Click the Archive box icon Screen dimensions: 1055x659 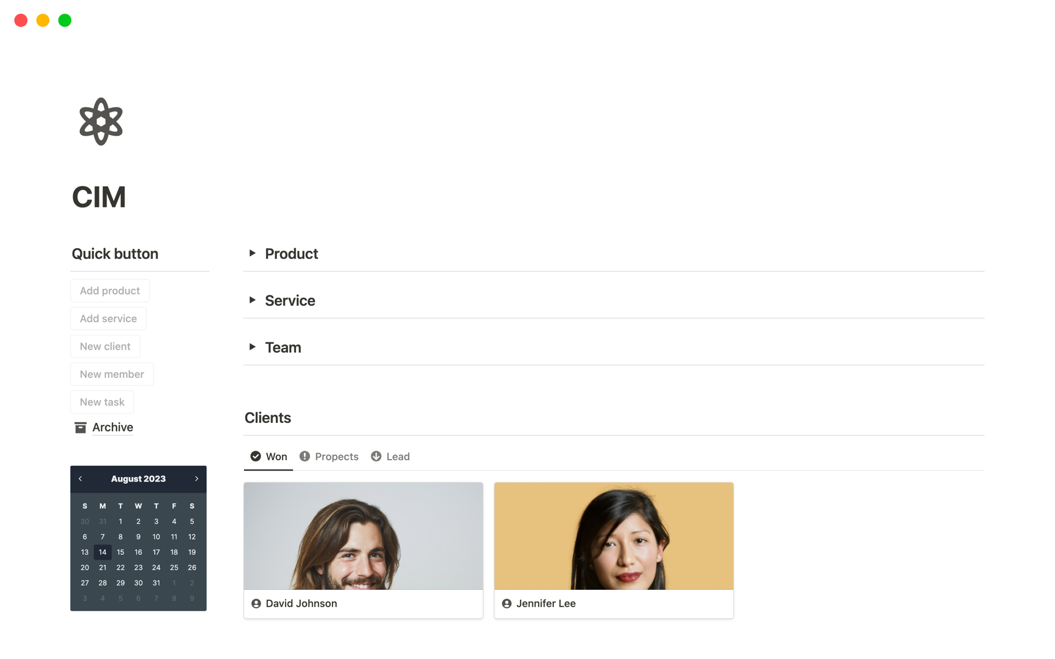pyautogui.click(x=80, y=427)
